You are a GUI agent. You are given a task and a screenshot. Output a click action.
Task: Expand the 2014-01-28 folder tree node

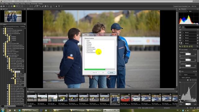(x=3, y=29)
